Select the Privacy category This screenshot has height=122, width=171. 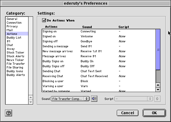(x=17, y=26)
